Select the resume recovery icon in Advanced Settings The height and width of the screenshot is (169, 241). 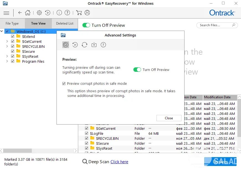[75, 45]
